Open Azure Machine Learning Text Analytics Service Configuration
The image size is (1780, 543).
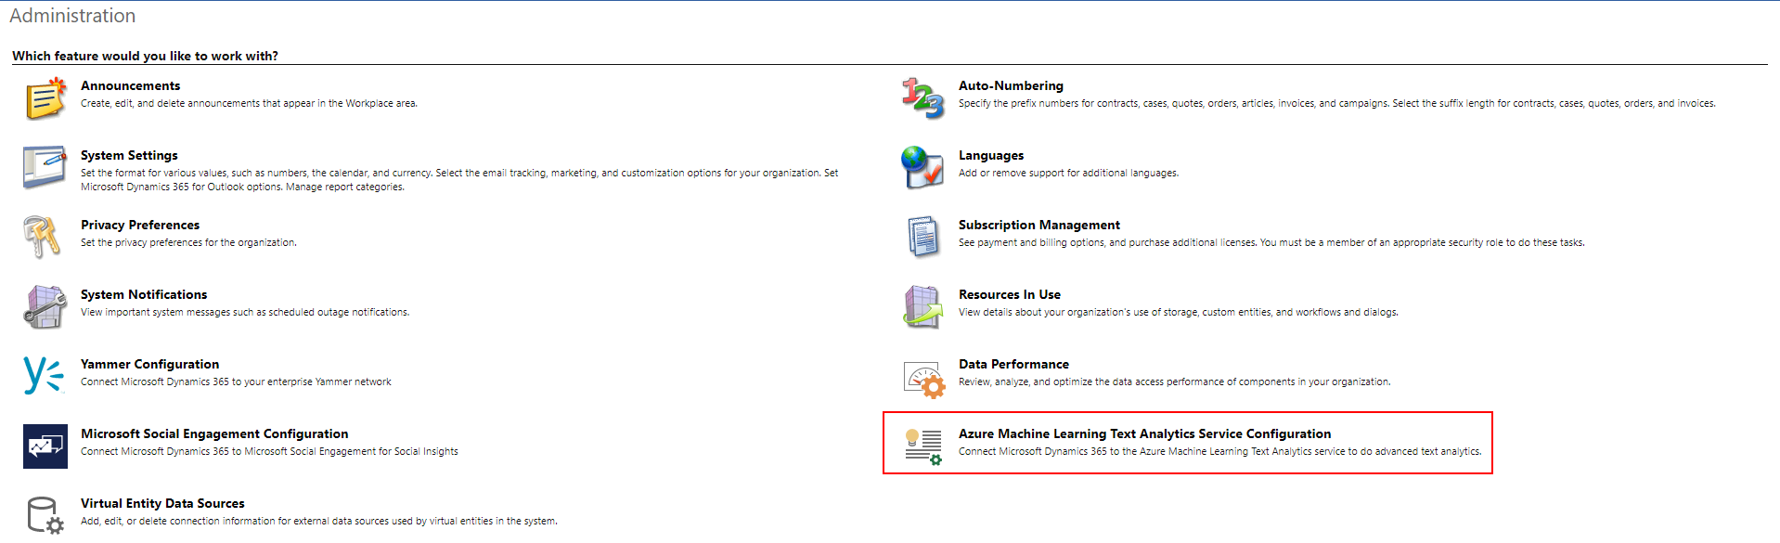pyautogui.click(x=1144, y=433)
